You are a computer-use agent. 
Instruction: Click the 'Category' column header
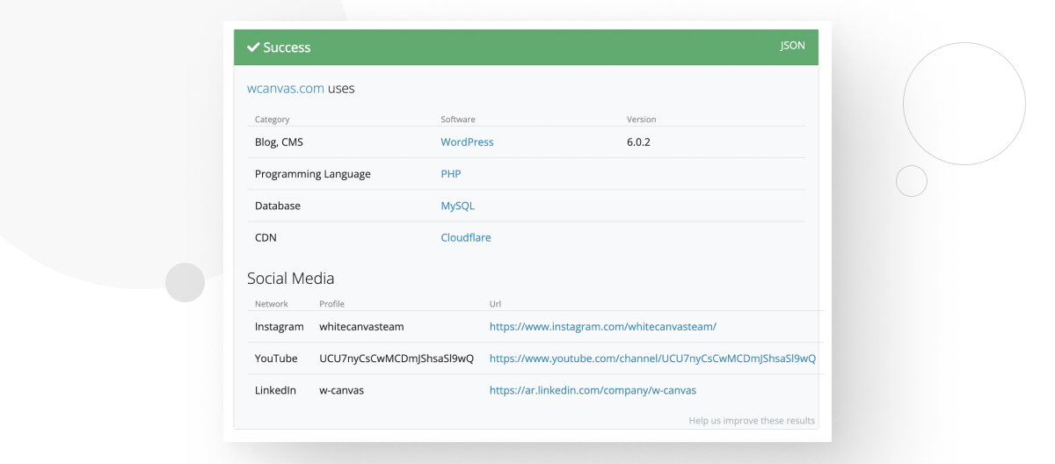tap(272, 120)
